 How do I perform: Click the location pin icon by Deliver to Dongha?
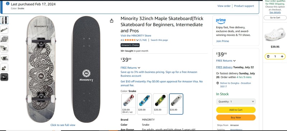(217, 83)
